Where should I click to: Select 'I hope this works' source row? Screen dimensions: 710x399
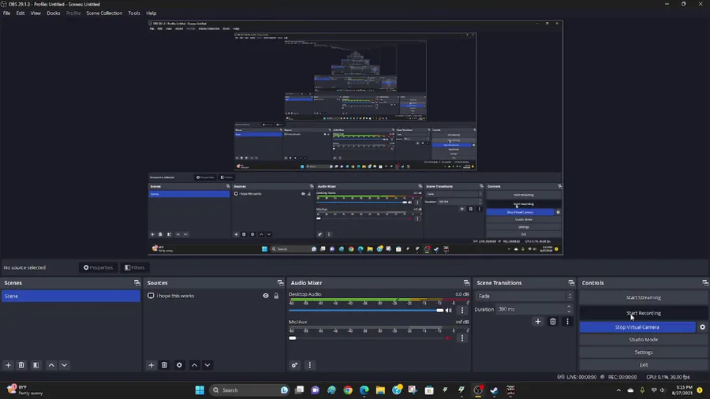click(x=213, y=296)
